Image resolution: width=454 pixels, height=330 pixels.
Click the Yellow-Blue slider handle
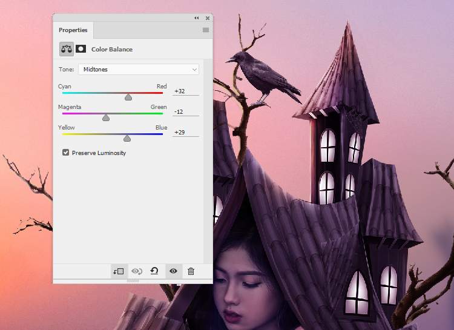127,138
